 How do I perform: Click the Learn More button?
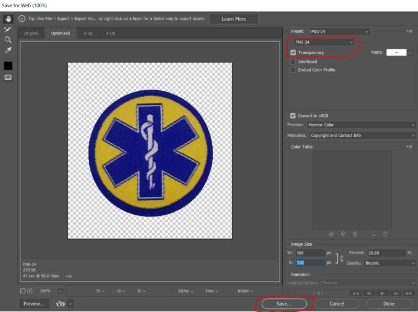point(234,19)
